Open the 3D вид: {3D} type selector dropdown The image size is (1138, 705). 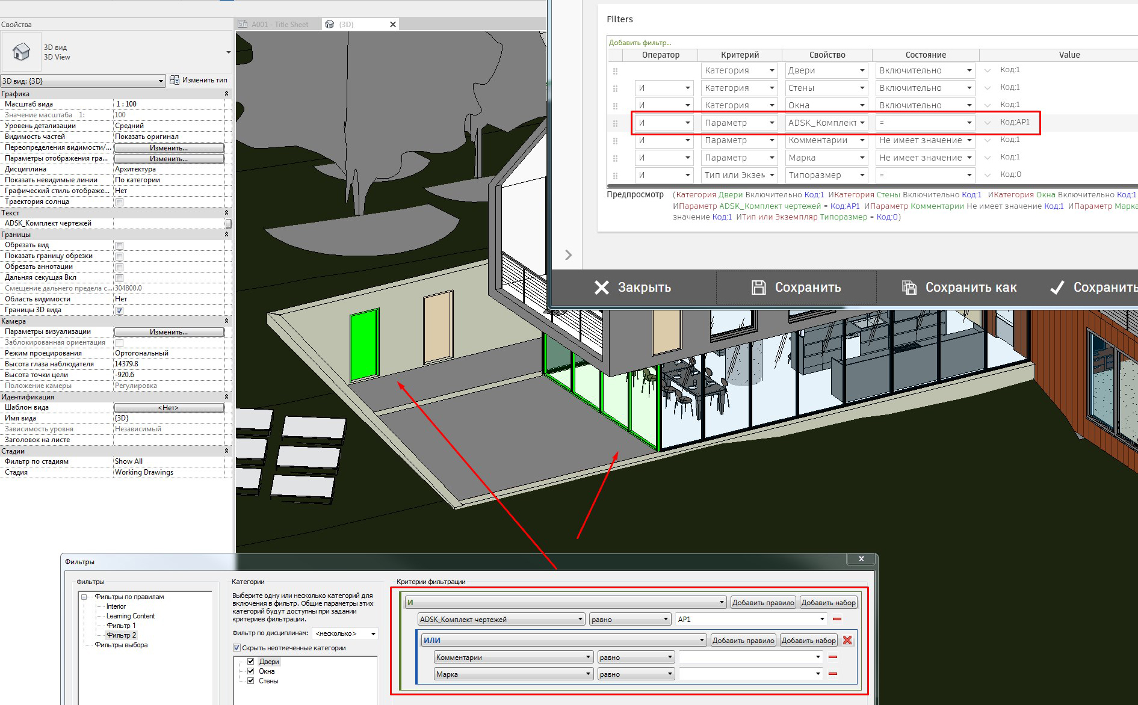161,80
